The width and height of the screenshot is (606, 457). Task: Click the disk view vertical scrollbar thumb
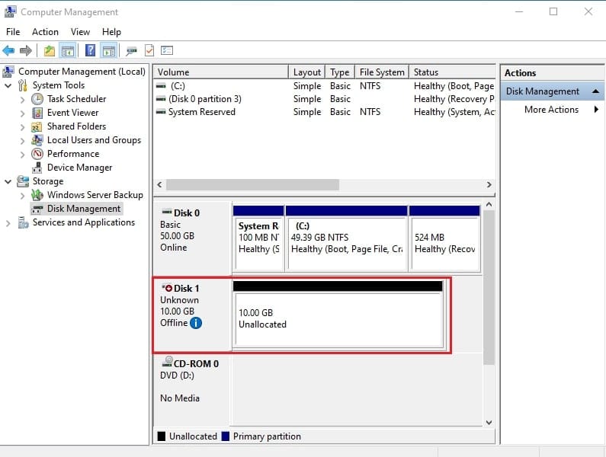tap(489, 287)
